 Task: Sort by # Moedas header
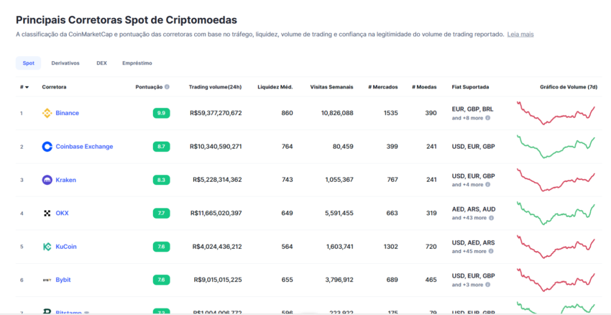click(x=424, y=87)
